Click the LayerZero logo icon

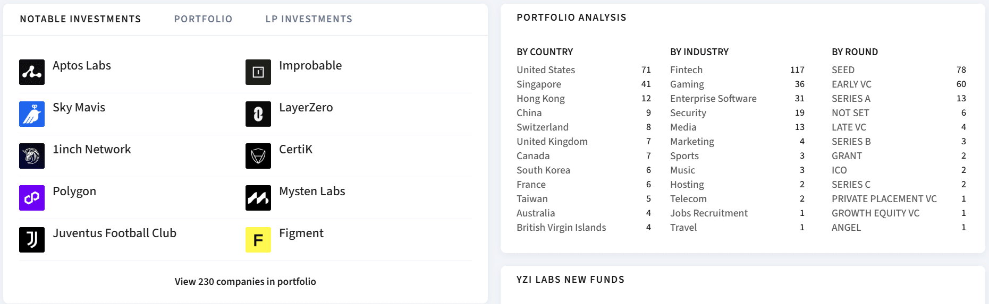pyautogui.click(x=258, y=114)
